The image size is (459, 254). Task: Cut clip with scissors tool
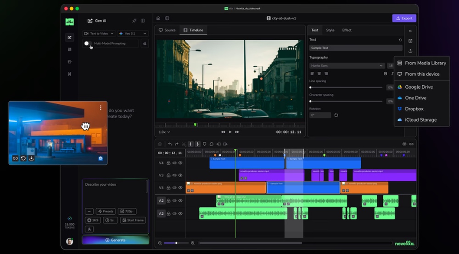[x=184, y=144]
